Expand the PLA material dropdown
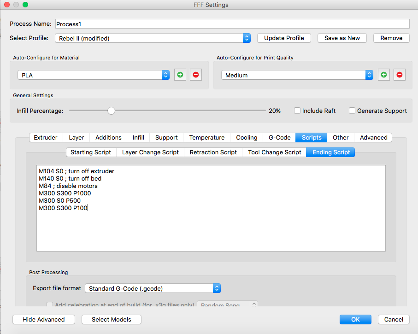Image resolution: width=418 pixels, height=334 pixels. point(94,75)
